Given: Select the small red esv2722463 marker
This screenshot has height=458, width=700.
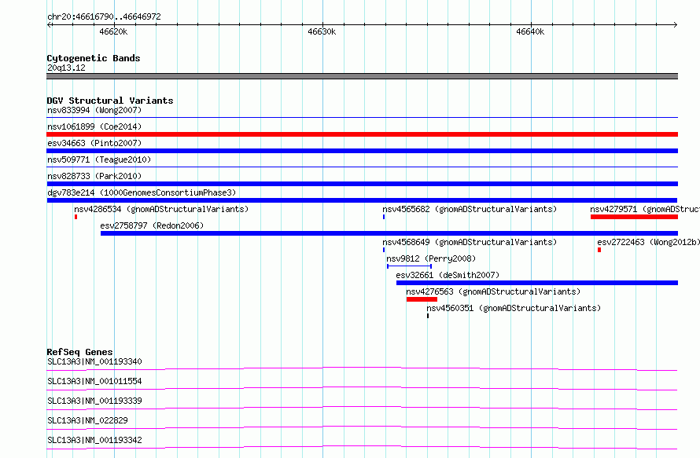Looking at the screenshot, I should pos(599,250).
